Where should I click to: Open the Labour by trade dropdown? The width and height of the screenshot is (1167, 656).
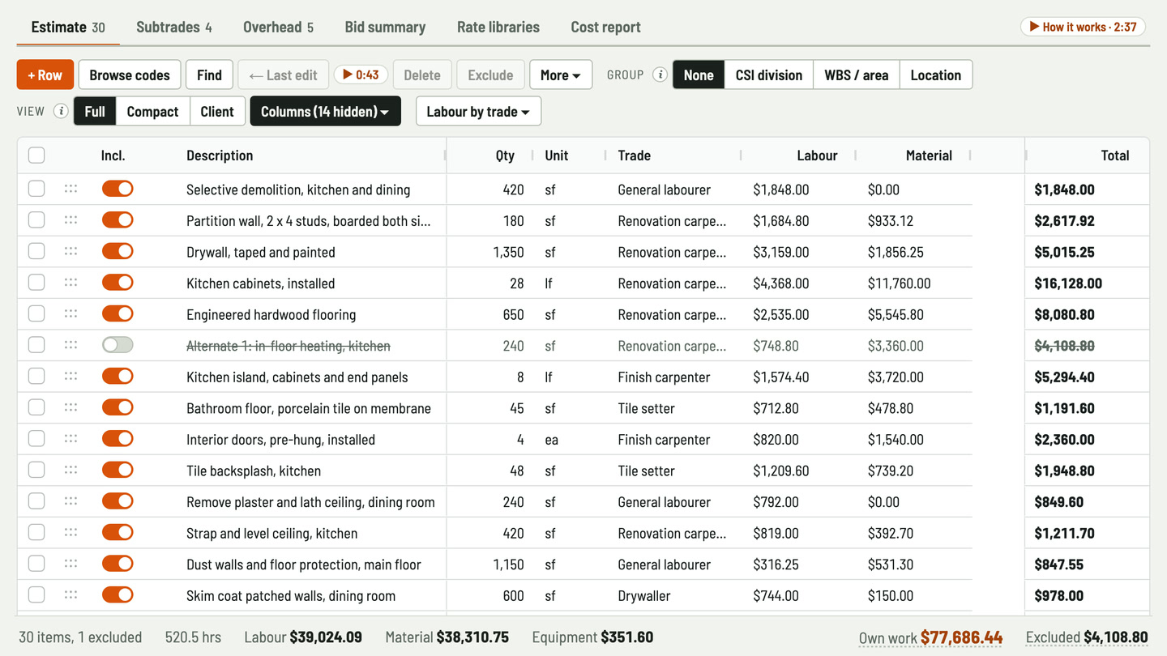click(478, 111)
